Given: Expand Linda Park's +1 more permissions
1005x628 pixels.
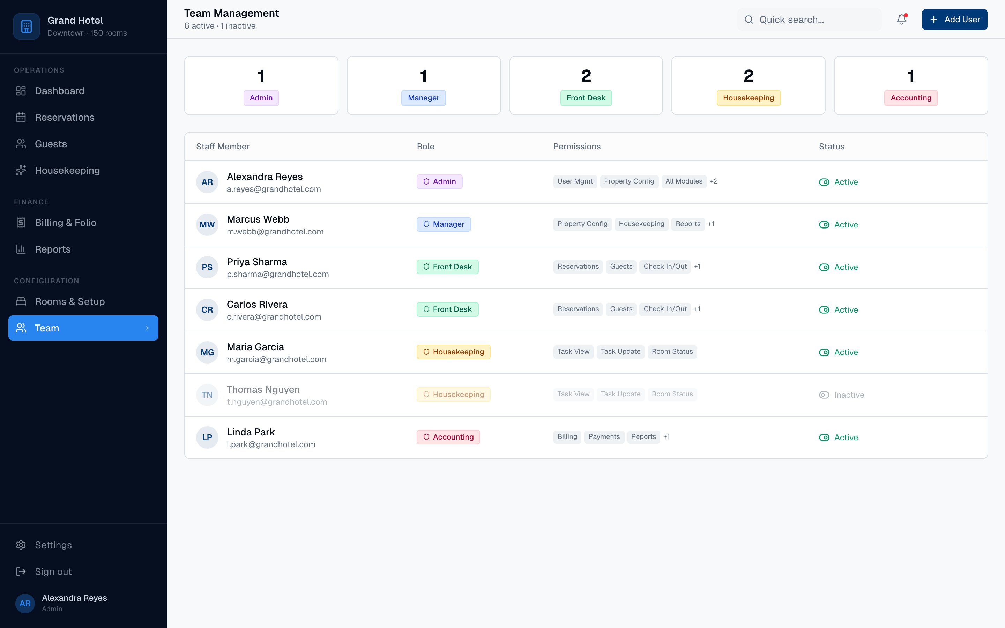Looking at the screenshot, I should 667,437.
